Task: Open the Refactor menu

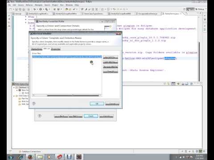Action: tap(29, 5)
